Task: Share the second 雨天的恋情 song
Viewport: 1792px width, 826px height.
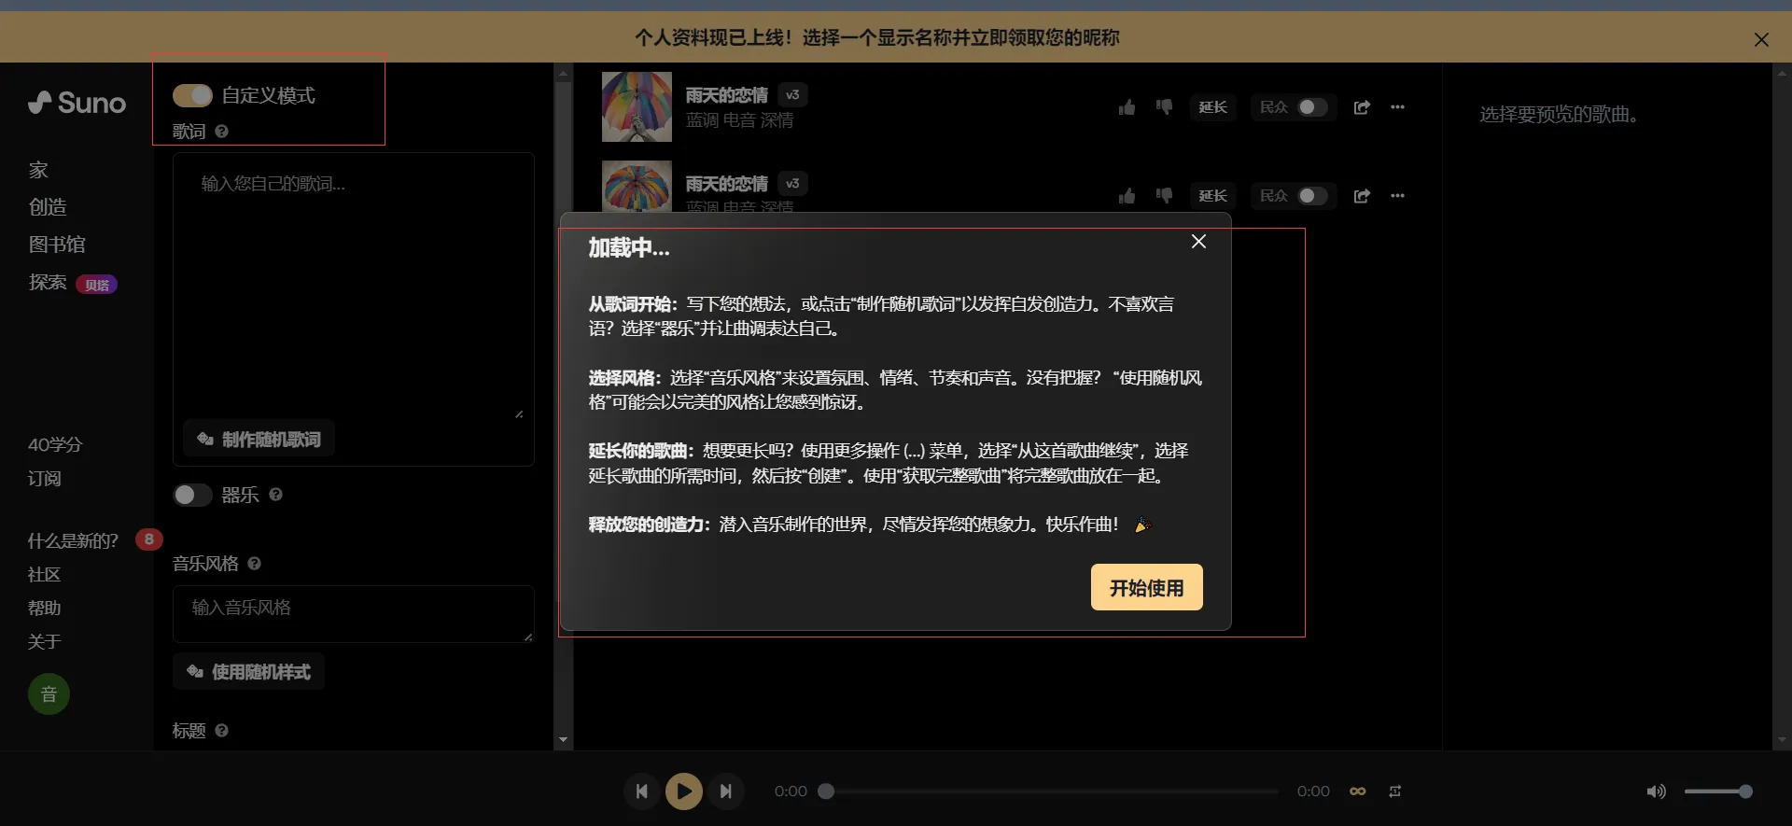Action: click(x=1362, y=196)
